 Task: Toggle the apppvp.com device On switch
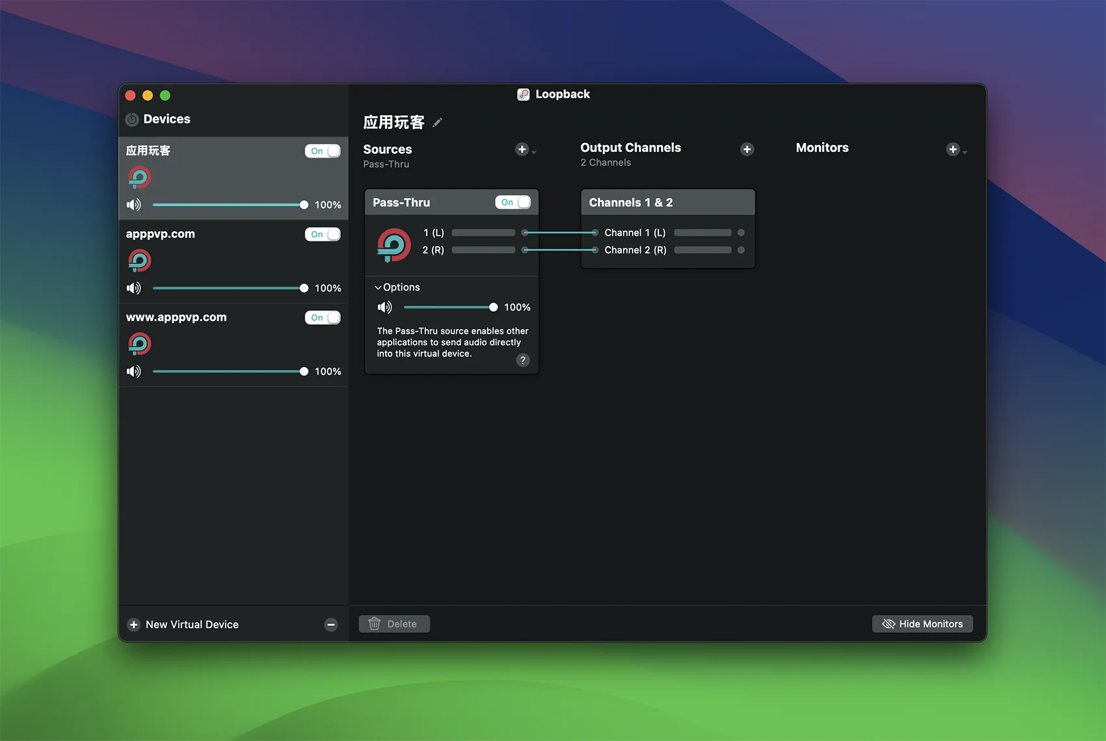pos(323,234)
